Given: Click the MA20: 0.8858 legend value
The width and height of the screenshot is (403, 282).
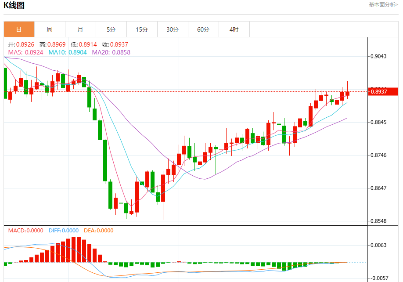Looking at the screenshot, I should 112,52.
